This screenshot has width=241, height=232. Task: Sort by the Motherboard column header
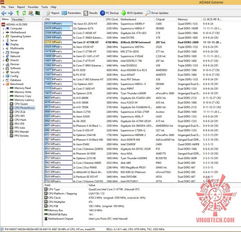click(x=137, y=19)
